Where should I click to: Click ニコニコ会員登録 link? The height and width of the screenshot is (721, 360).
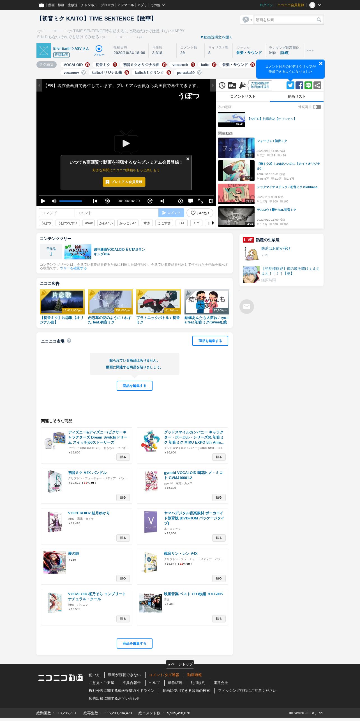coord(291,5)
